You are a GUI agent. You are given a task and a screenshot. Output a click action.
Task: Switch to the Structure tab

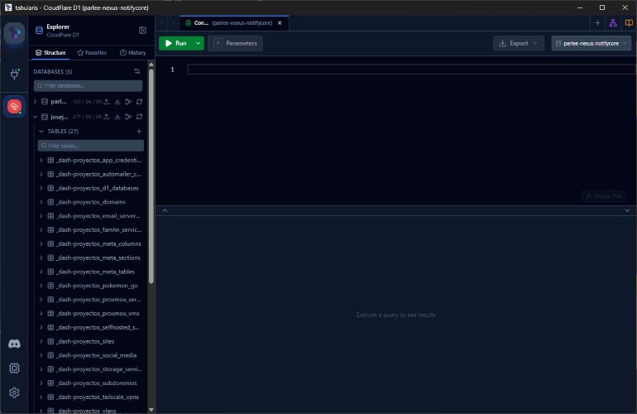tap(50, 53)
